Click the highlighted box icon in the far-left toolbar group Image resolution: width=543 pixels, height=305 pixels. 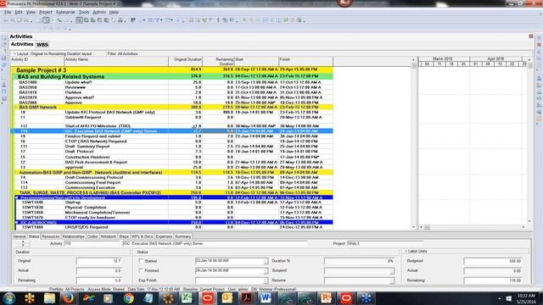(46, 20)
